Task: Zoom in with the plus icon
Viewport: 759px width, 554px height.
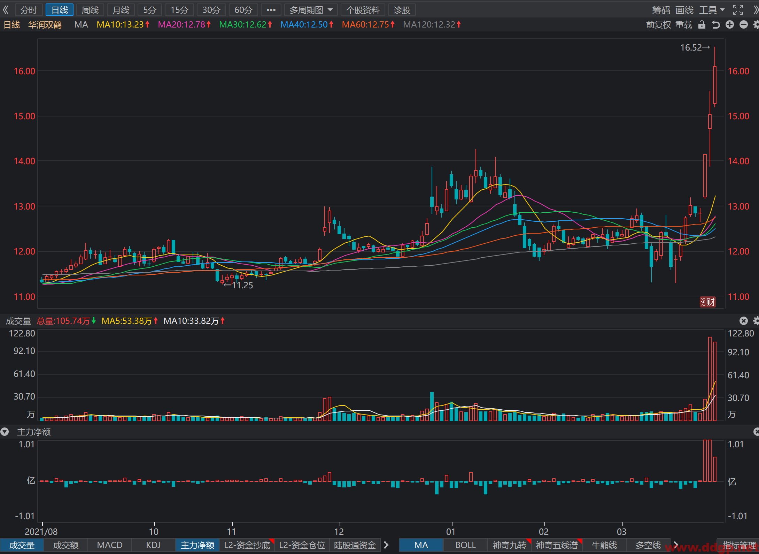Action: pyautogui.click(x=730, y=25)
